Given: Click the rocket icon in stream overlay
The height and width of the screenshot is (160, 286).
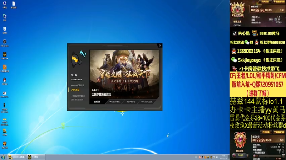Looking at the screenshot, I should coord(234,69).
